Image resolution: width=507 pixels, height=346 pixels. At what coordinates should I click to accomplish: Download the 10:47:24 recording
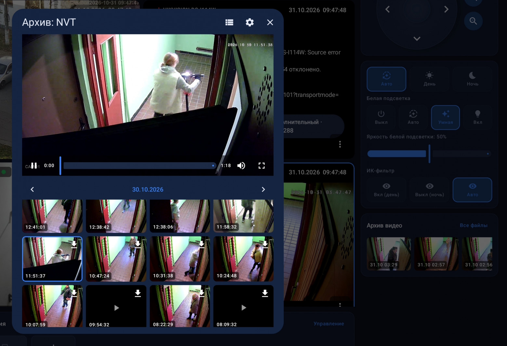coord(138,244)
